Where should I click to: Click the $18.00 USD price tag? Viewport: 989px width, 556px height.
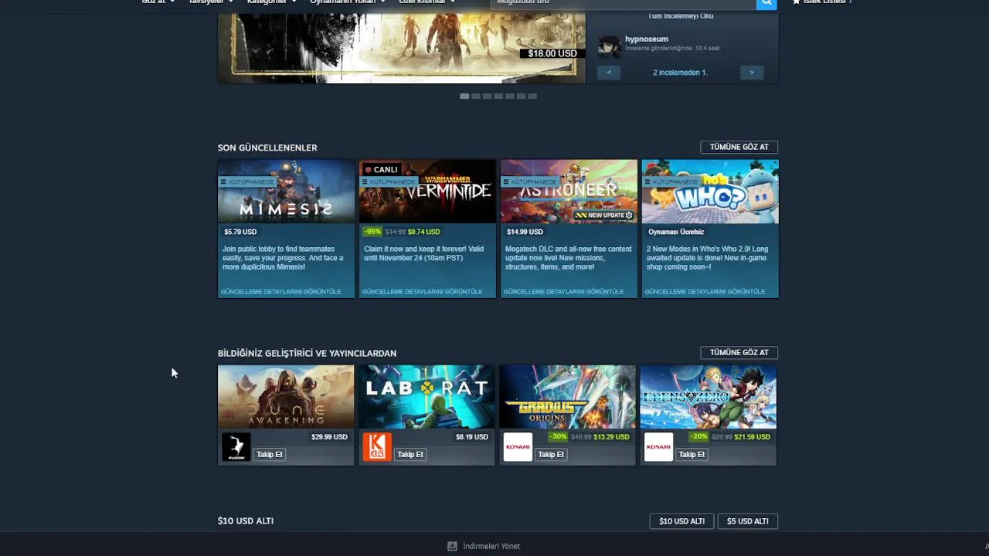[x=552, y=53]
